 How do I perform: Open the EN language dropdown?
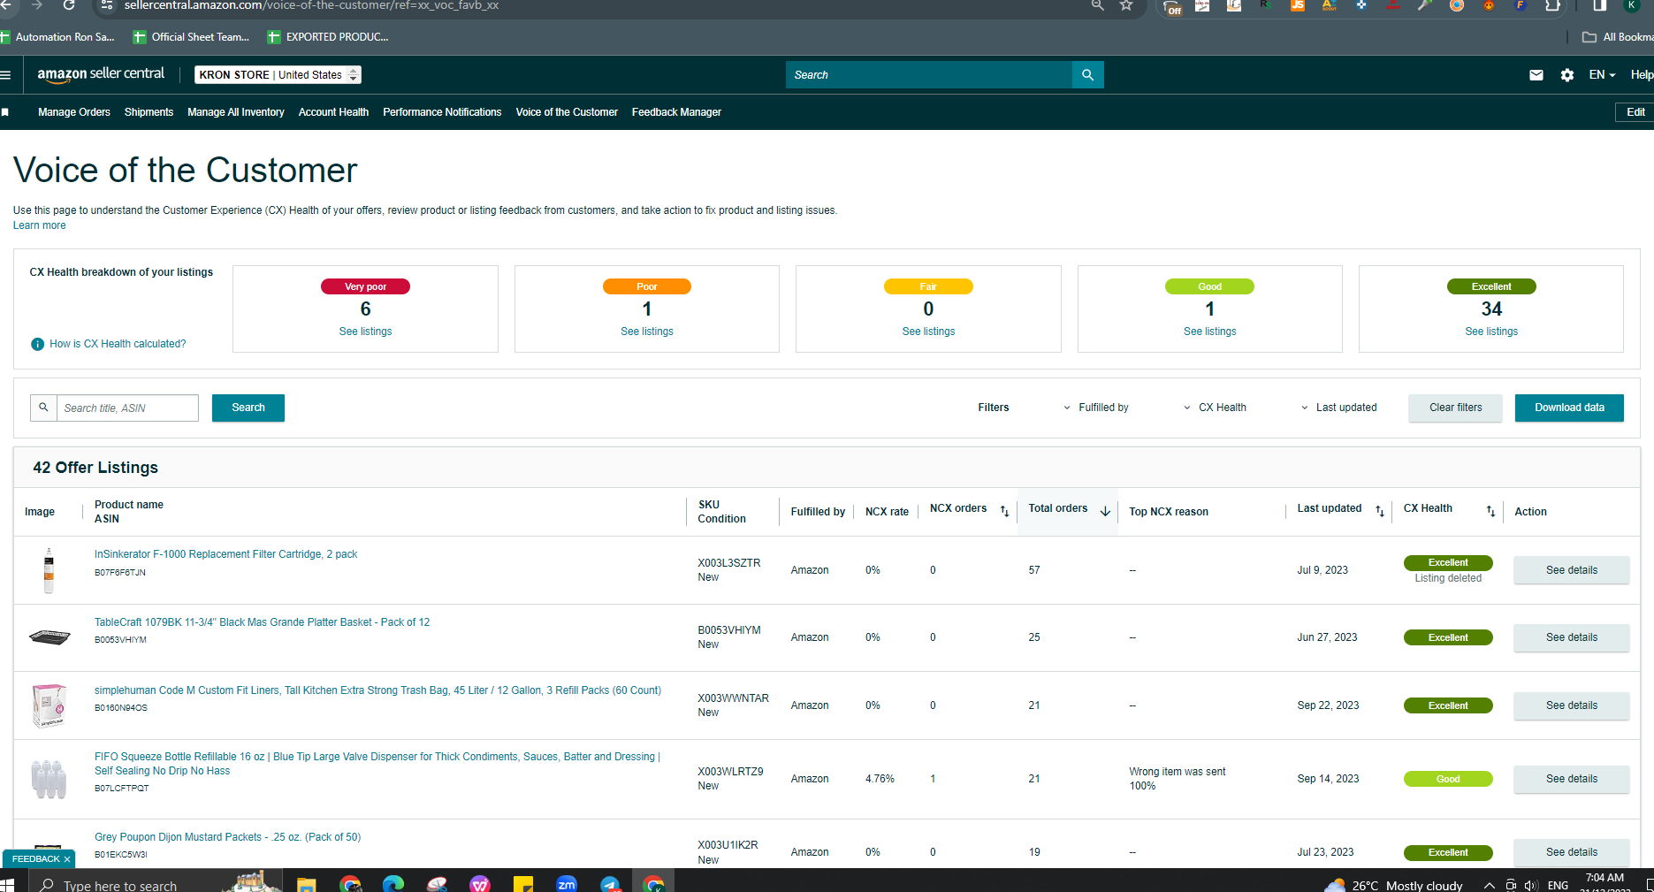click(1602, 75)
